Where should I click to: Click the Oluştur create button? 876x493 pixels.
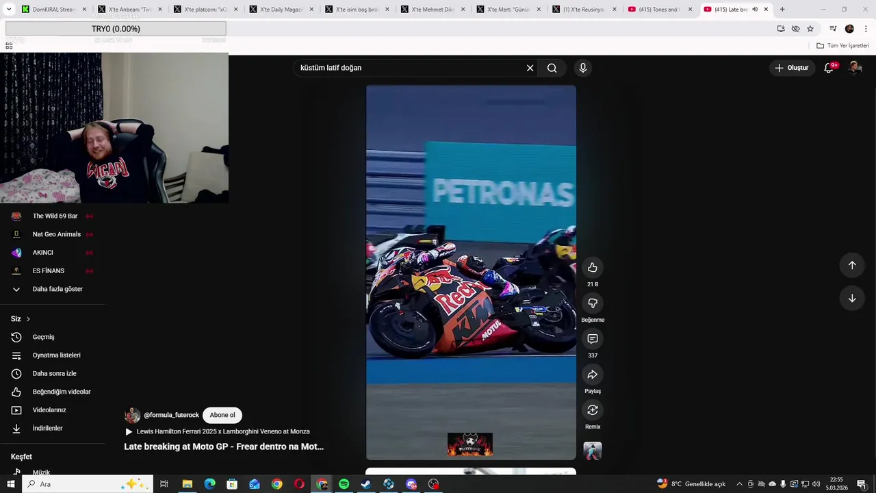[792, 68]
